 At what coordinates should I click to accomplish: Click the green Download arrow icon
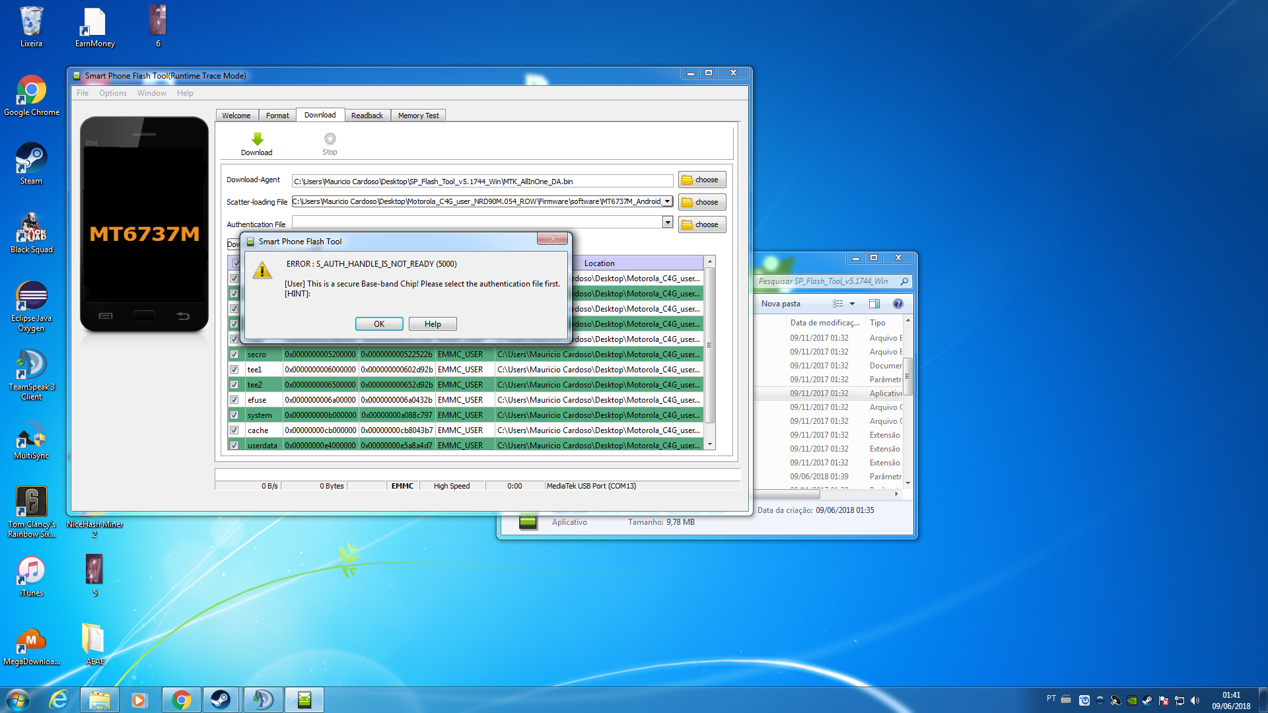(x=258, y=139)
